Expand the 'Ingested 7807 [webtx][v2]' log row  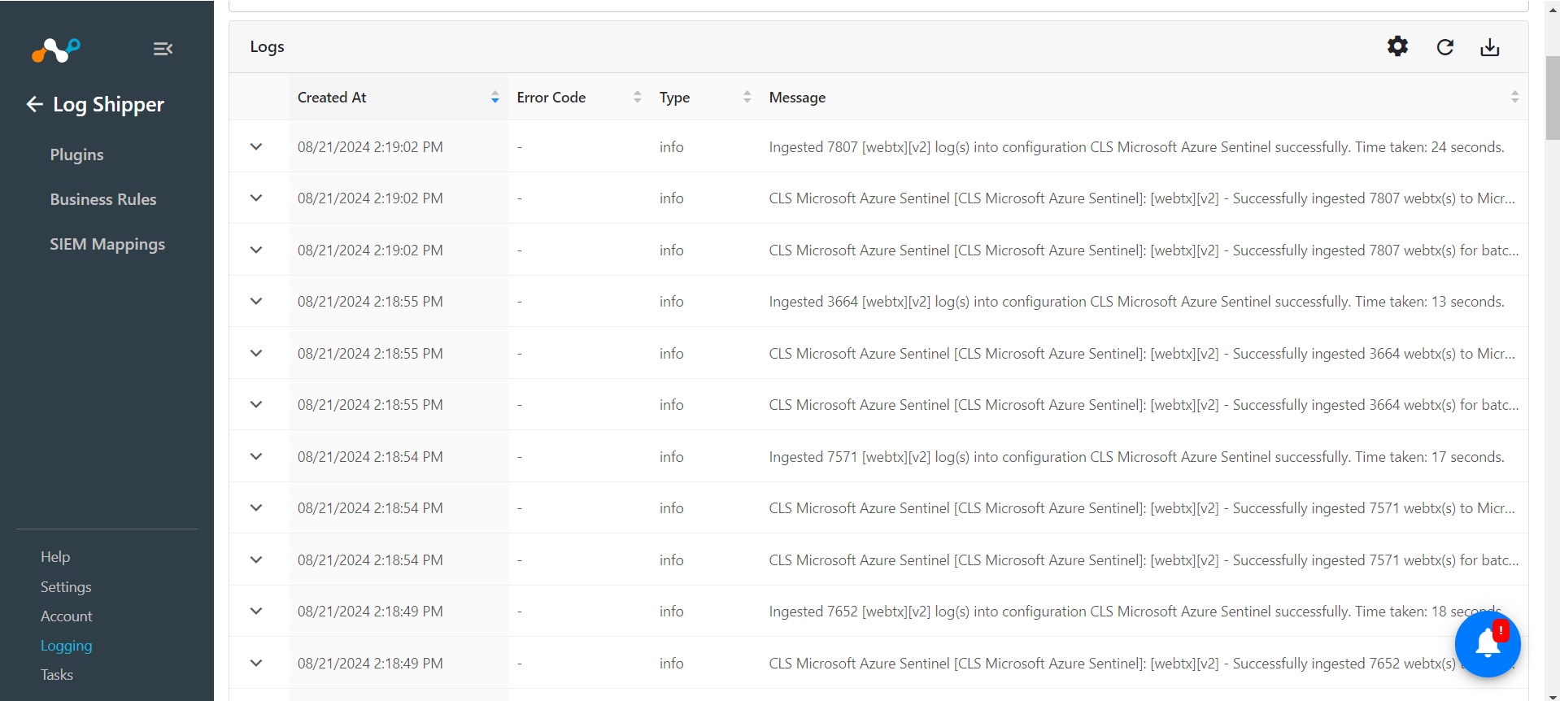[x=256, y=146]
